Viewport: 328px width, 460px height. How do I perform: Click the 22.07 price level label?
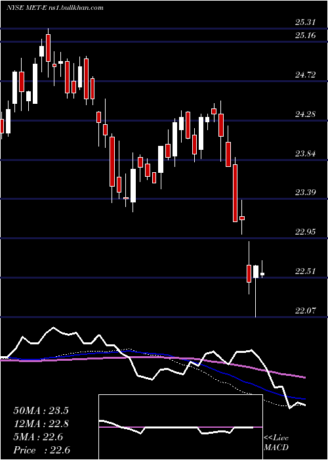pyautogui.click(x=305, y=311)
